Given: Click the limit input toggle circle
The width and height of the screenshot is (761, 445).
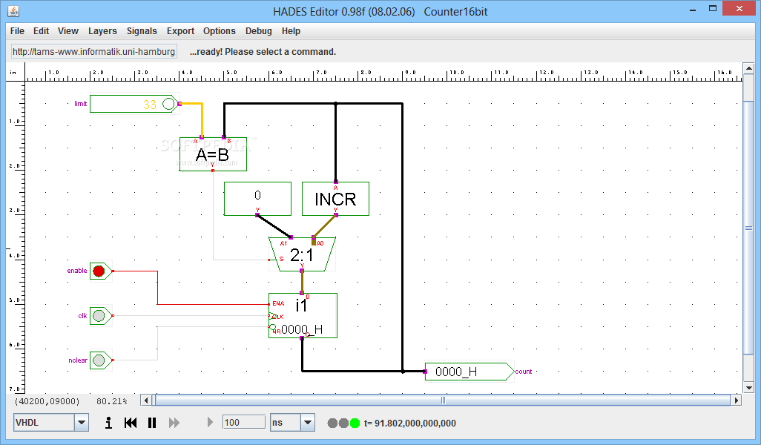Looking at the screenshot, I should pos(168,104).
